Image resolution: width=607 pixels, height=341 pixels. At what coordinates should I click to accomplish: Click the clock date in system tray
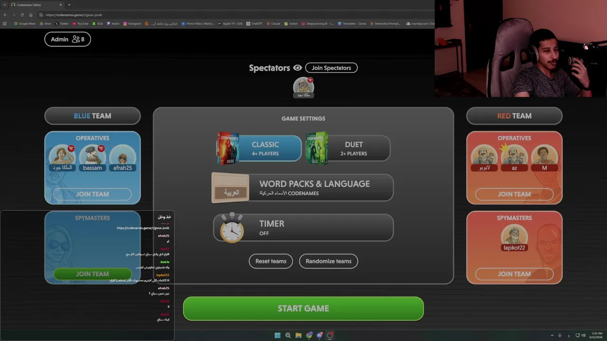click(597, 335)
